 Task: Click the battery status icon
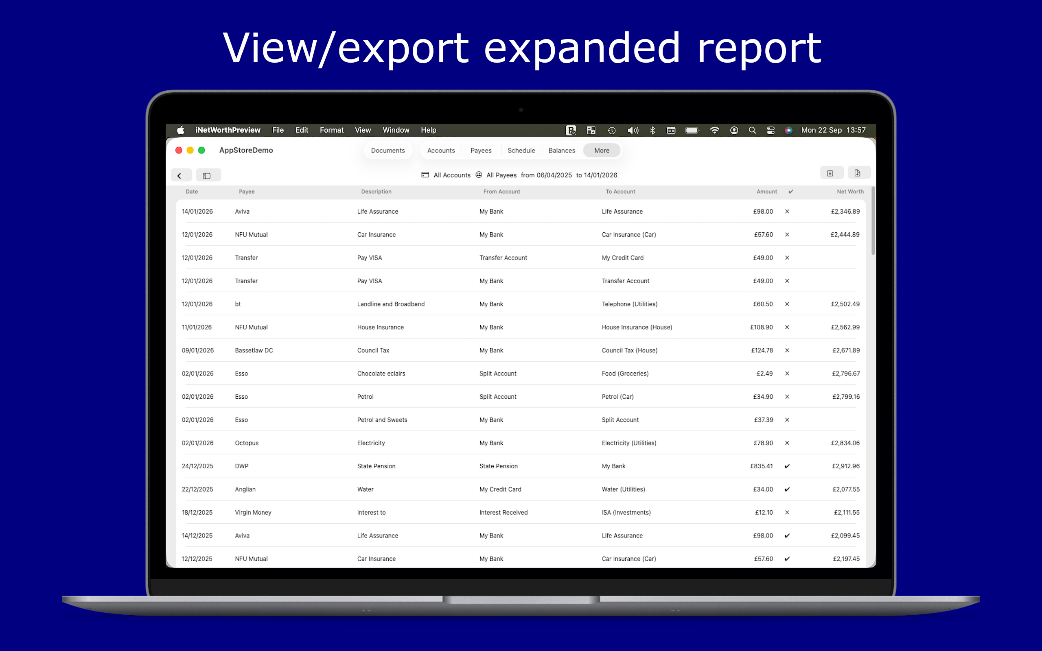pyautogui.click(x=692, y=130)
